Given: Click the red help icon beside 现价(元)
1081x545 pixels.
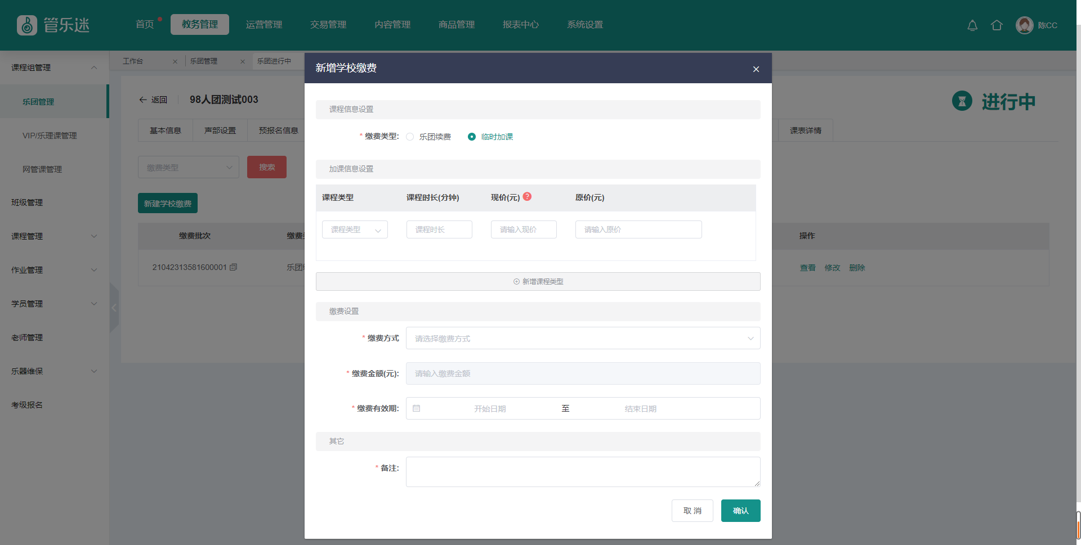Looking at the screenshot, I should [527, 197].
